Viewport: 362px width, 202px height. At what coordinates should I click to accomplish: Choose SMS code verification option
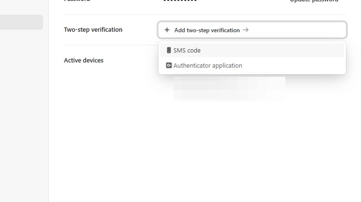pyautogui.click(x=187, y=50)
